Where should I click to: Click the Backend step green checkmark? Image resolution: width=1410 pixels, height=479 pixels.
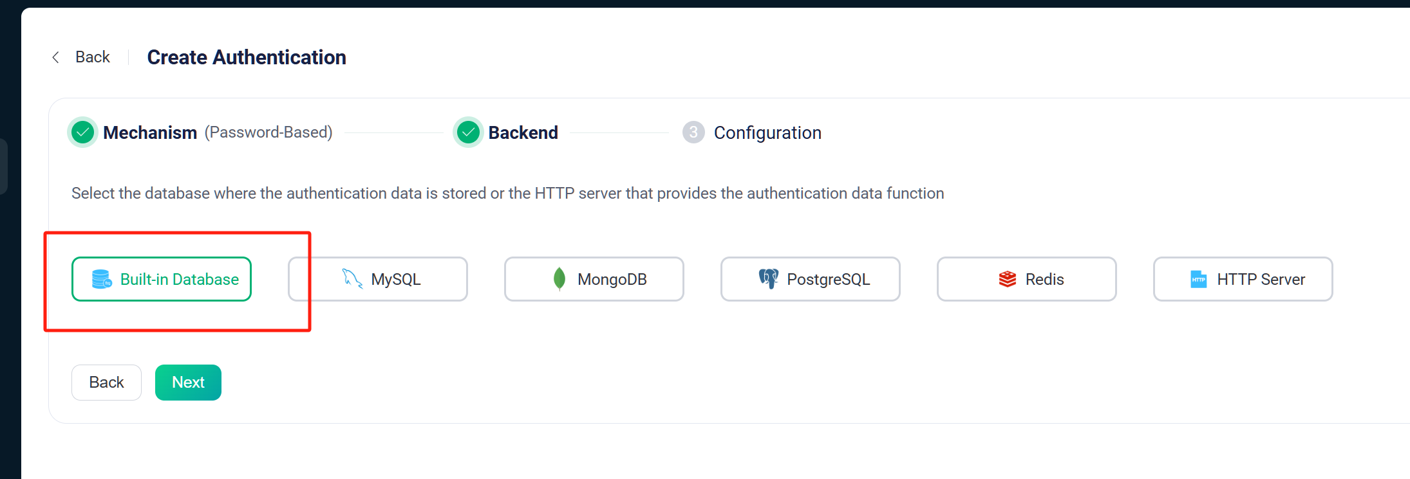[468, 132]
